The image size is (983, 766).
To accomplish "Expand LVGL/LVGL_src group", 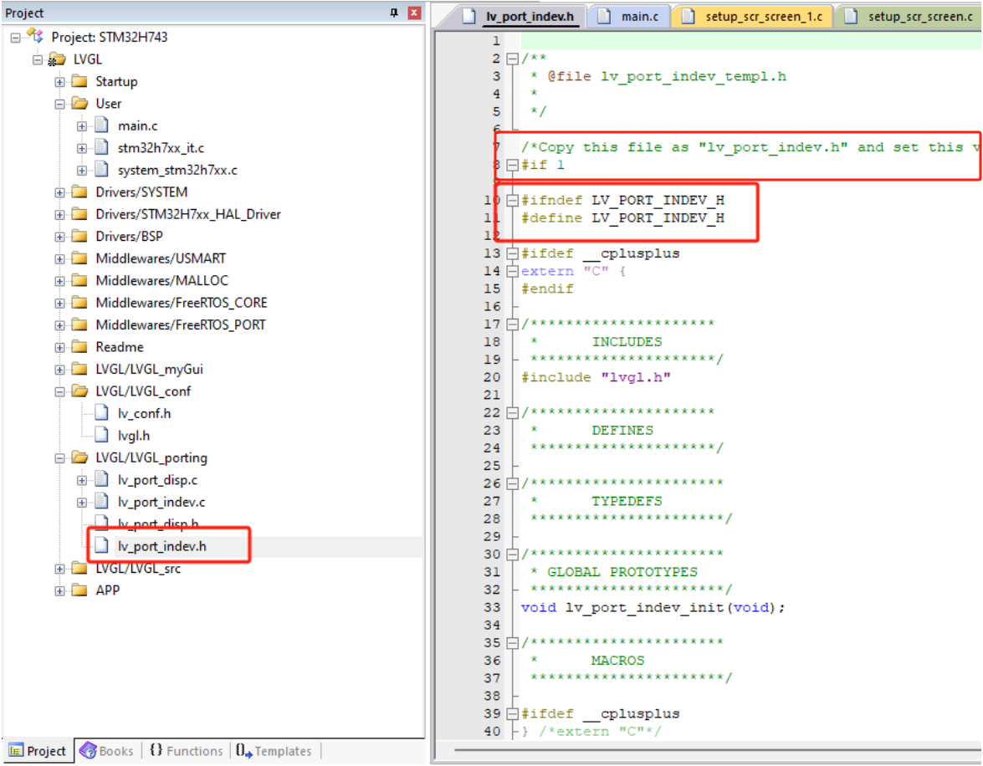I will (59, 569).
